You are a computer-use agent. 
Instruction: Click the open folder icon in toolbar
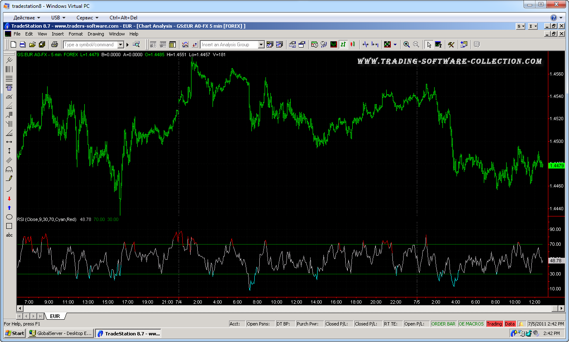[32, 45]
